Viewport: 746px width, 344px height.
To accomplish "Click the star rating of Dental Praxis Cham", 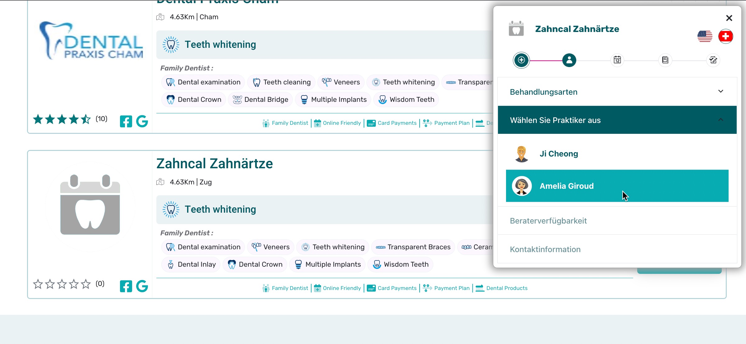I will (x=62, y=119).
